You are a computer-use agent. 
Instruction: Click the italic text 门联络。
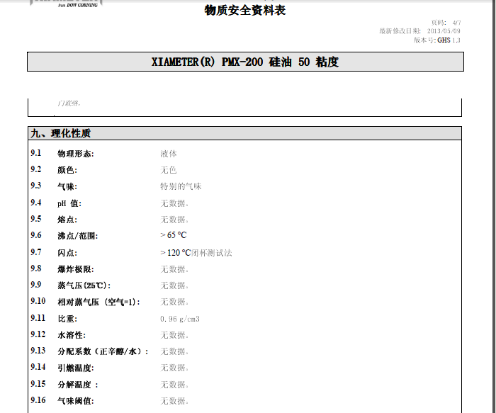tap(69, 103)
